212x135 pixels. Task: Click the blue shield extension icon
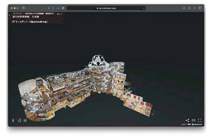click(x=49, y=8)
